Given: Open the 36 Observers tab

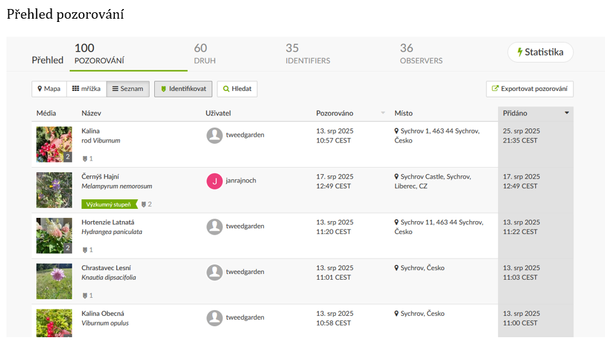Looking at the screenshot, I should click(421, 54).
